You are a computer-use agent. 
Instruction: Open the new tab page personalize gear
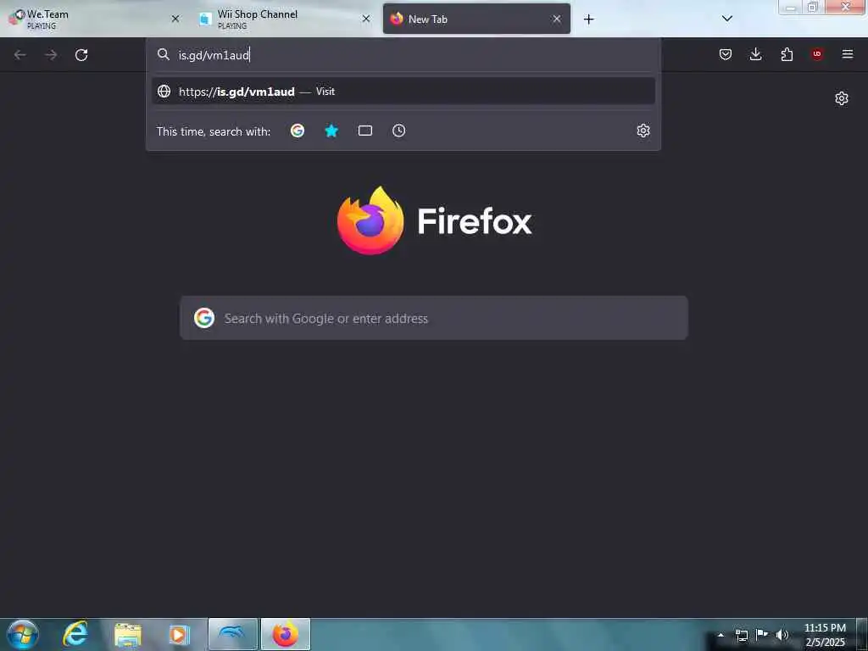[x=842, y=98]
